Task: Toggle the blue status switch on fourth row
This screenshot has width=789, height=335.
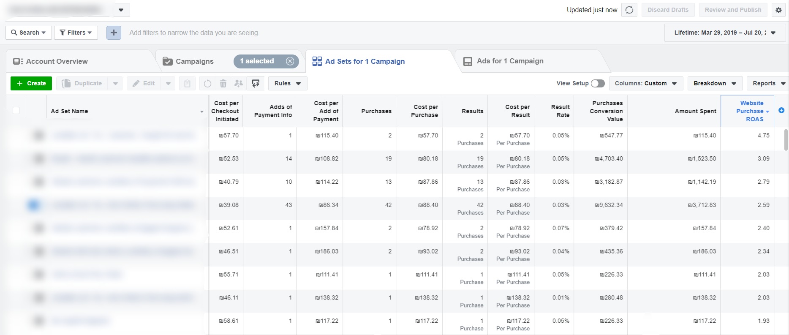Action: tap(34, 205)
